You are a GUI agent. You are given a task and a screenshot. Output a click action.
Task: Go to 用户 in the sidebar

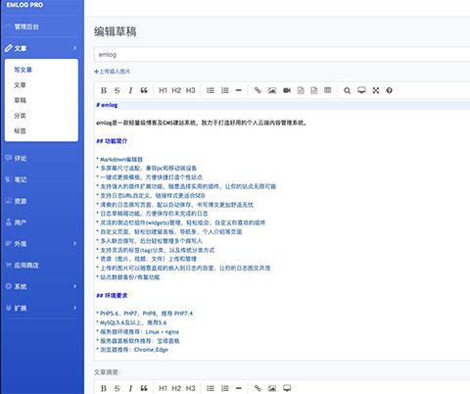21,222
